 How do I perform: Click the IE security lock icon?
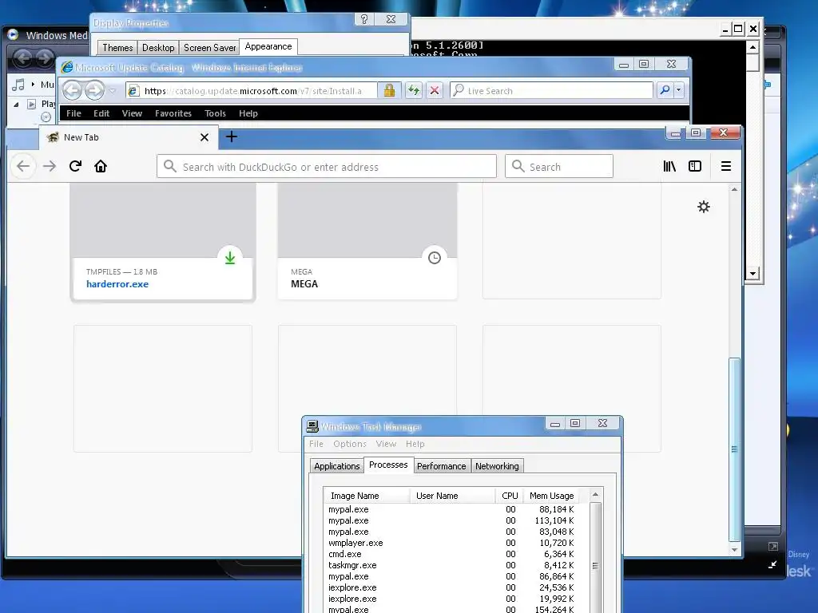point(389,90)
